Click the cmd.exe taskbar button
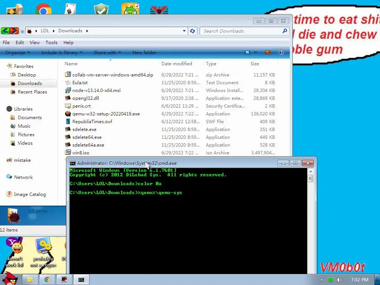The height and width of the screenshot is (285, 380). point(81,280)
